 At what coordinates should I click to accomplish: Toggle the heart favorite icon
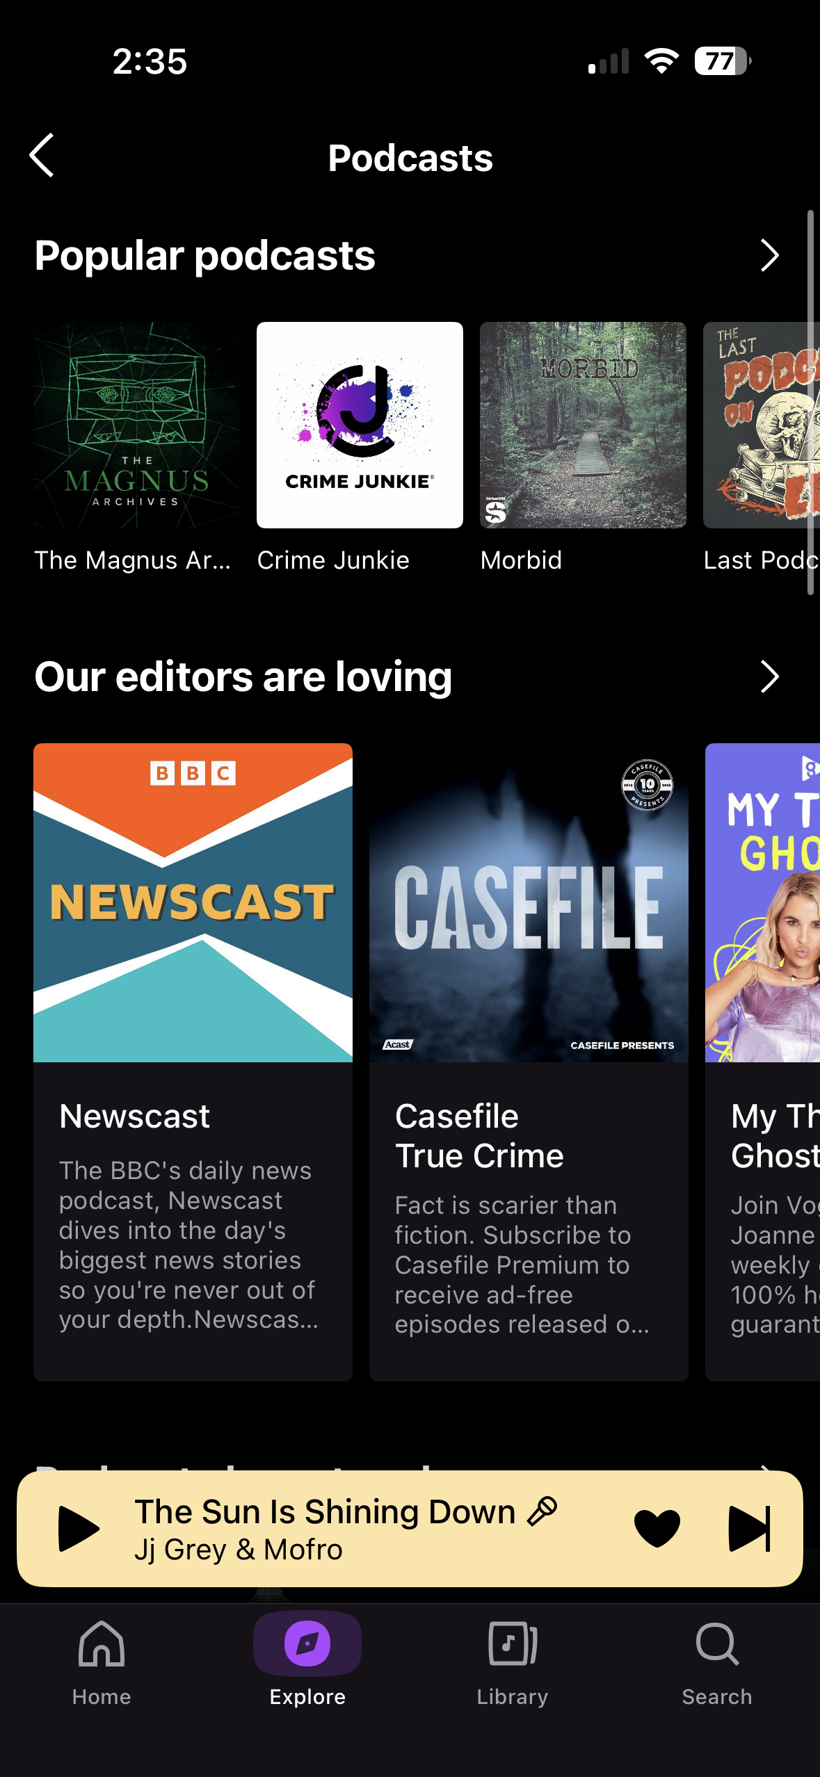[657, 1528]
